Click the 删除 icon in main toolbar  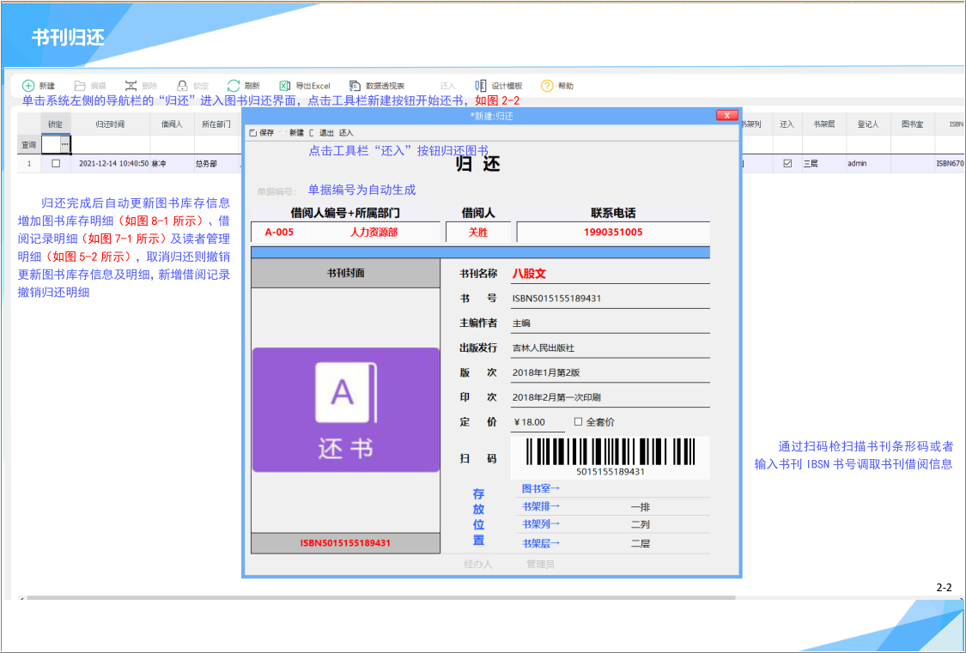[131, 86]
